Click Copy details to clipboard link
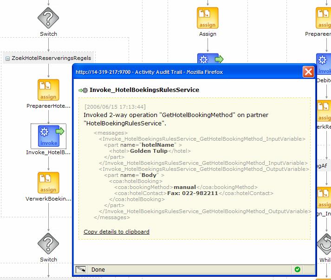Viewport: 331px width, 280px height. (x=117, y=231)
